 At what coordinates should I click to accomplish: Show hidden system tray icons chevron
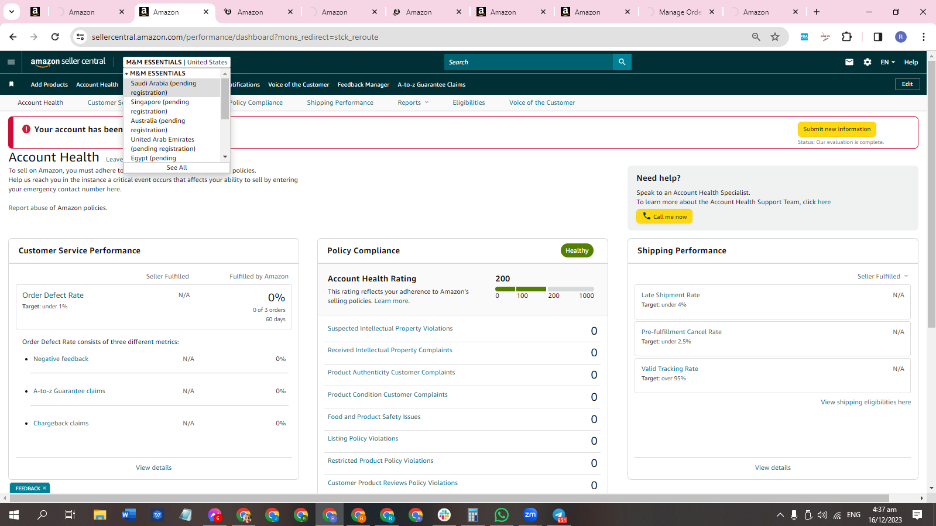click(x=780, y=515)
